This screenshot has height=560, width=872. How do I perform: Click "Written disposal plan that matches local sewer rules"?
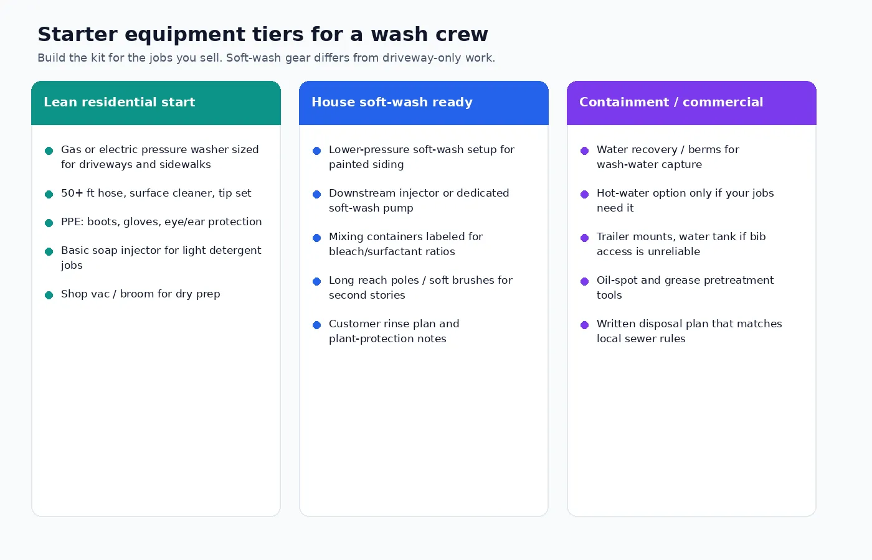click(x=681, y=331)
